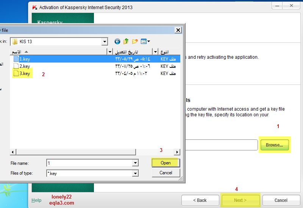Select the 3.key KEY type cell
The height and width of the screenshot is (208, 303).
point(168,73)
